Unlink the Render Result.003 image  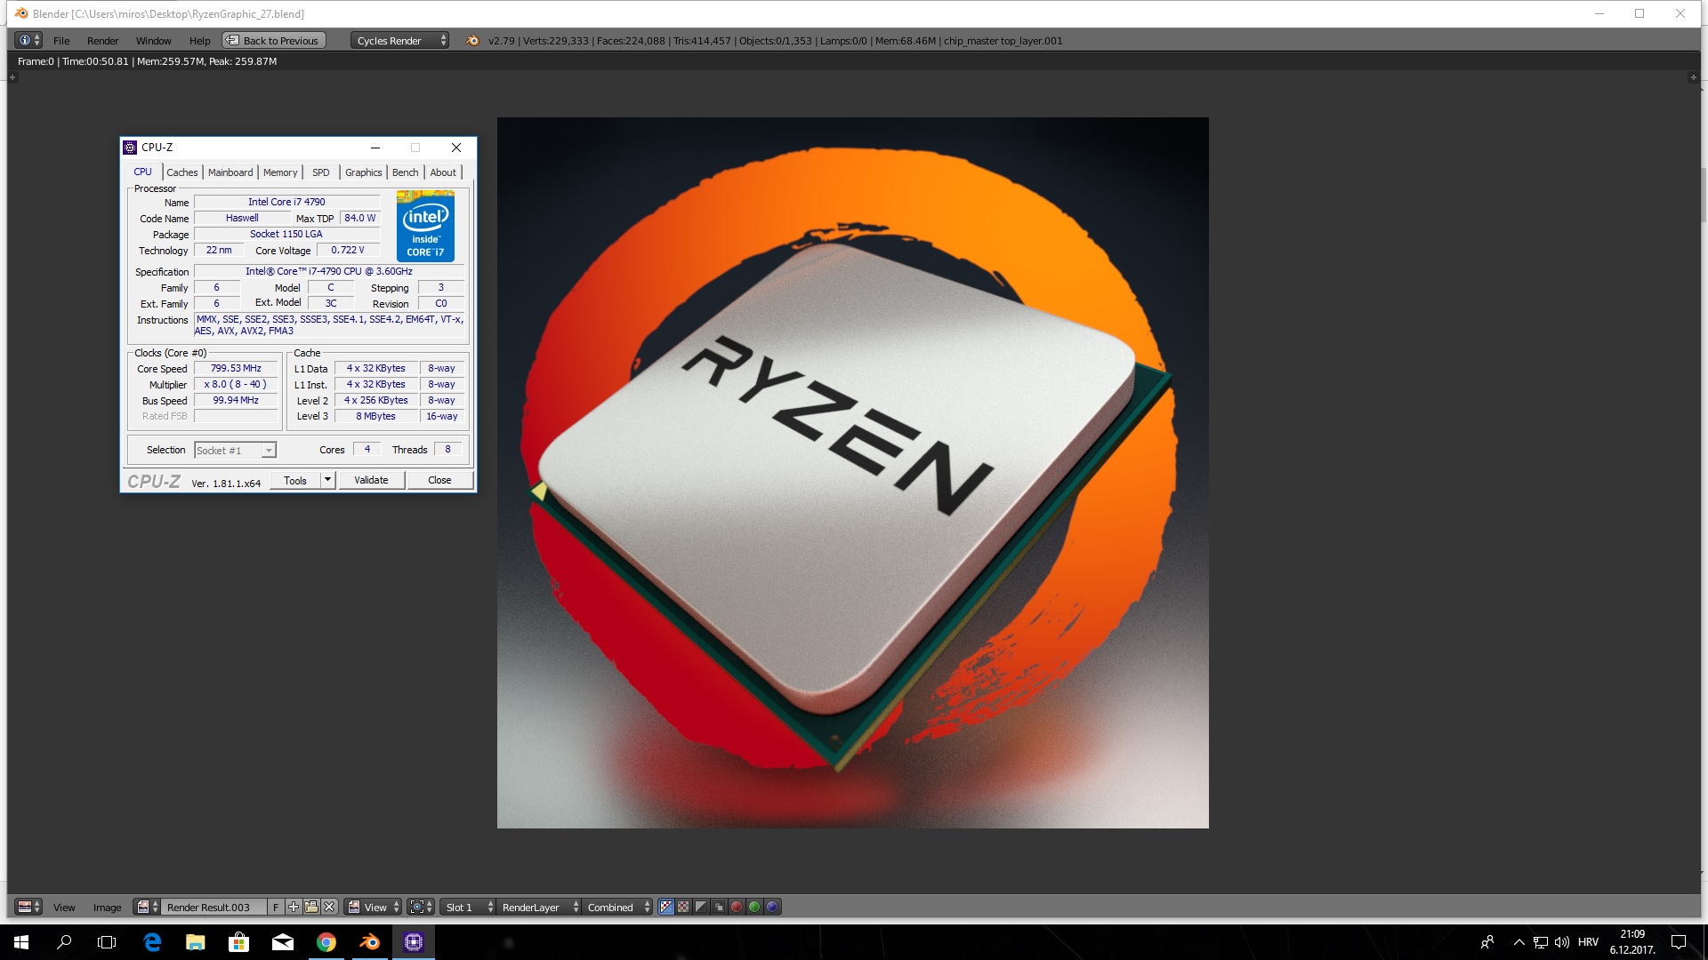pos(329,907)
